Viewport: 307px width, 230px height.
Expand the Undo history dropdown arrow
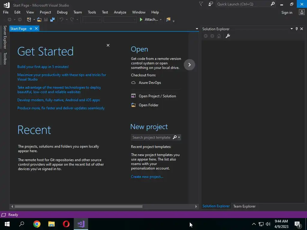point(67,19)
